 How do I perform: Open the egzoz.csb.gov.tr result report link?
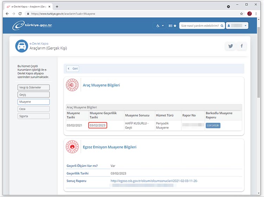point(154,181)
